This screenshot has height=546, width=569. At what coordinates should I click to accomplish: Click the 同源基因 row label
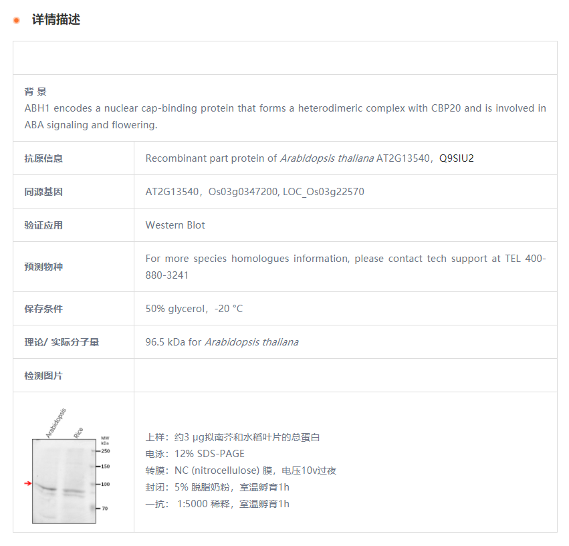coord(43,192)
